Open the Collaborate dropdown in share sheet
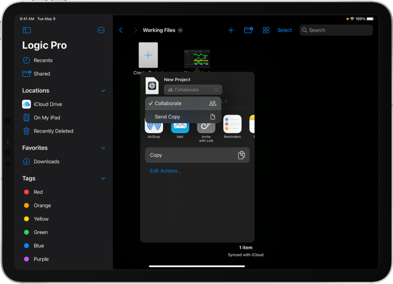Image resolution: width=393 pixels, height=284 pixels. (x=193, y=90)
